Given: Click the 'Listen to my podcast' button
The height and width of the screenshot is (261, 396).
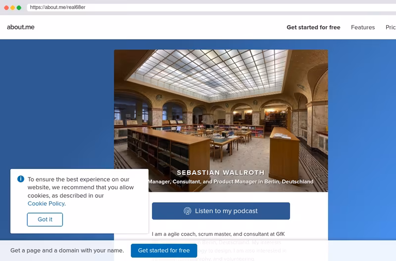Looking at the screenshot, I should tap(221, 211).
